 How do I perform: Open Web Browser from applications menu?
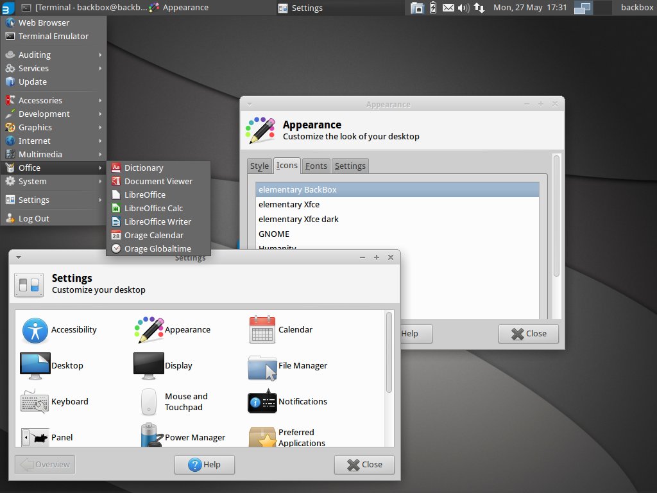(x=54, y=22)
